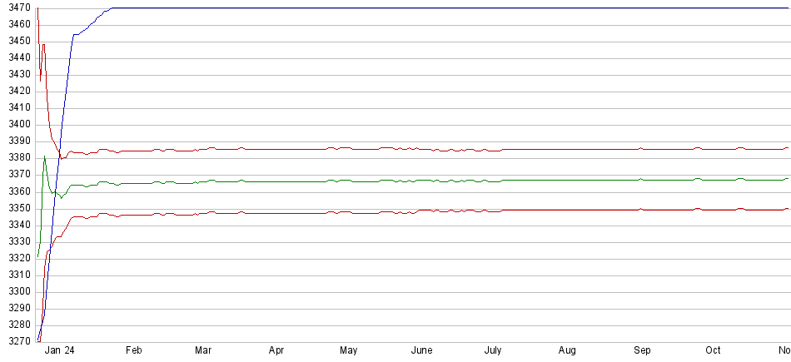Image resolution: width=791 pixels, height=362 pixels.
Task: Click the green line's early January spike peak
Action: tap(44, 156)
